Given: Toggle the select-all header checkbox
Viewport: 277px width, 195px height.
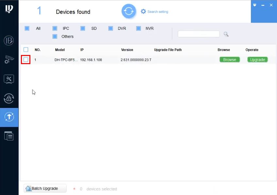Looking at the screenshot, I should tap(26, 49).
